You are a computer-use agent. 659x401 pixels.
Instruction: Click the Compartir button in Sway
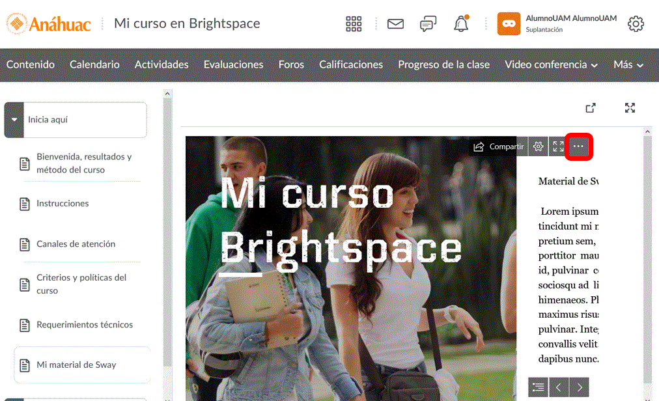point(498,146)
